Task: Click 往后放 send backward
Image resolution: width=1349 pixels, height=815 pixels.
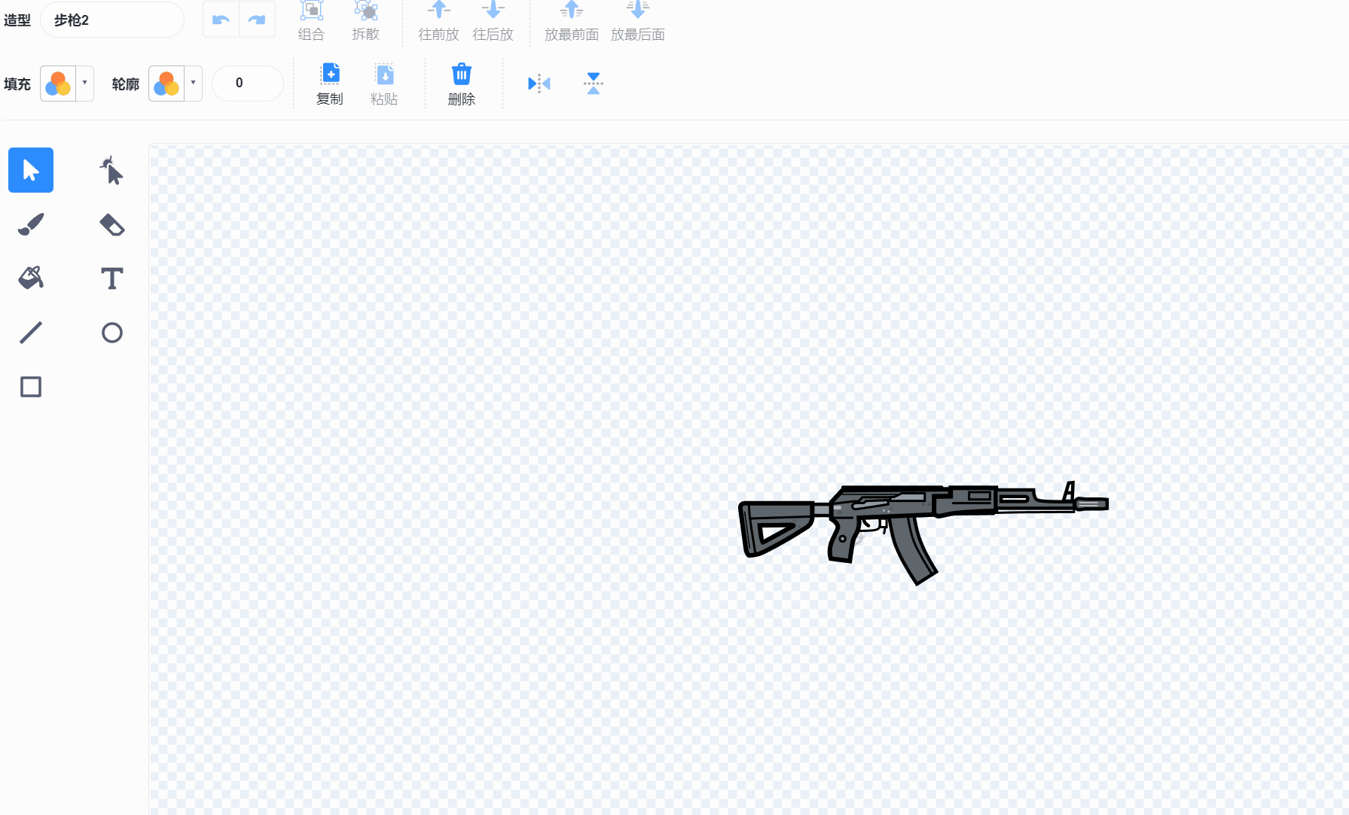Action: pyautogui.click(x=493, y=21)
